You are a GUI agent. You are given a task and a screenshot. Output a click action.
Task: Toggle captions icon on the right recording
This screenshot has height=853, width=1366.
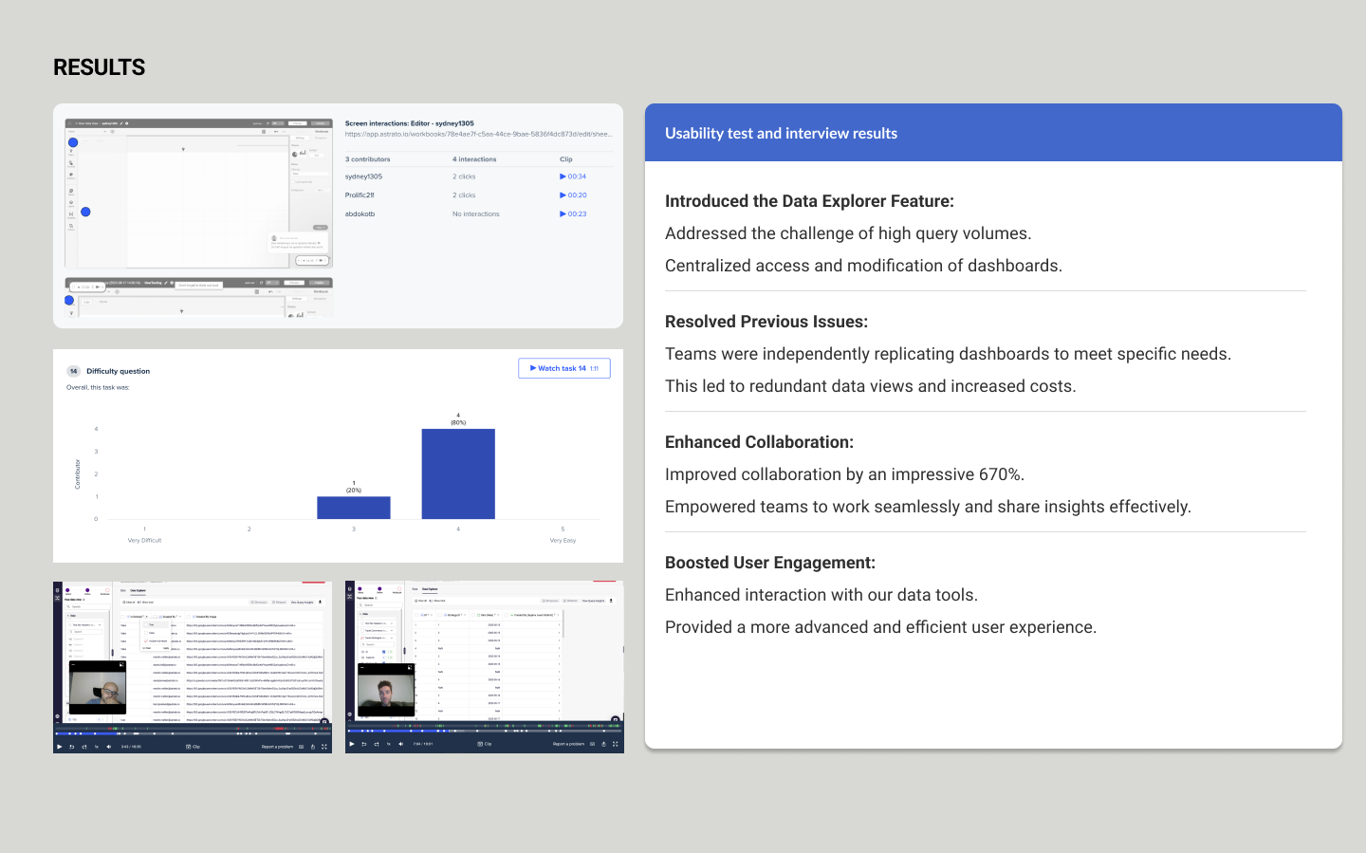coord(592,744)
